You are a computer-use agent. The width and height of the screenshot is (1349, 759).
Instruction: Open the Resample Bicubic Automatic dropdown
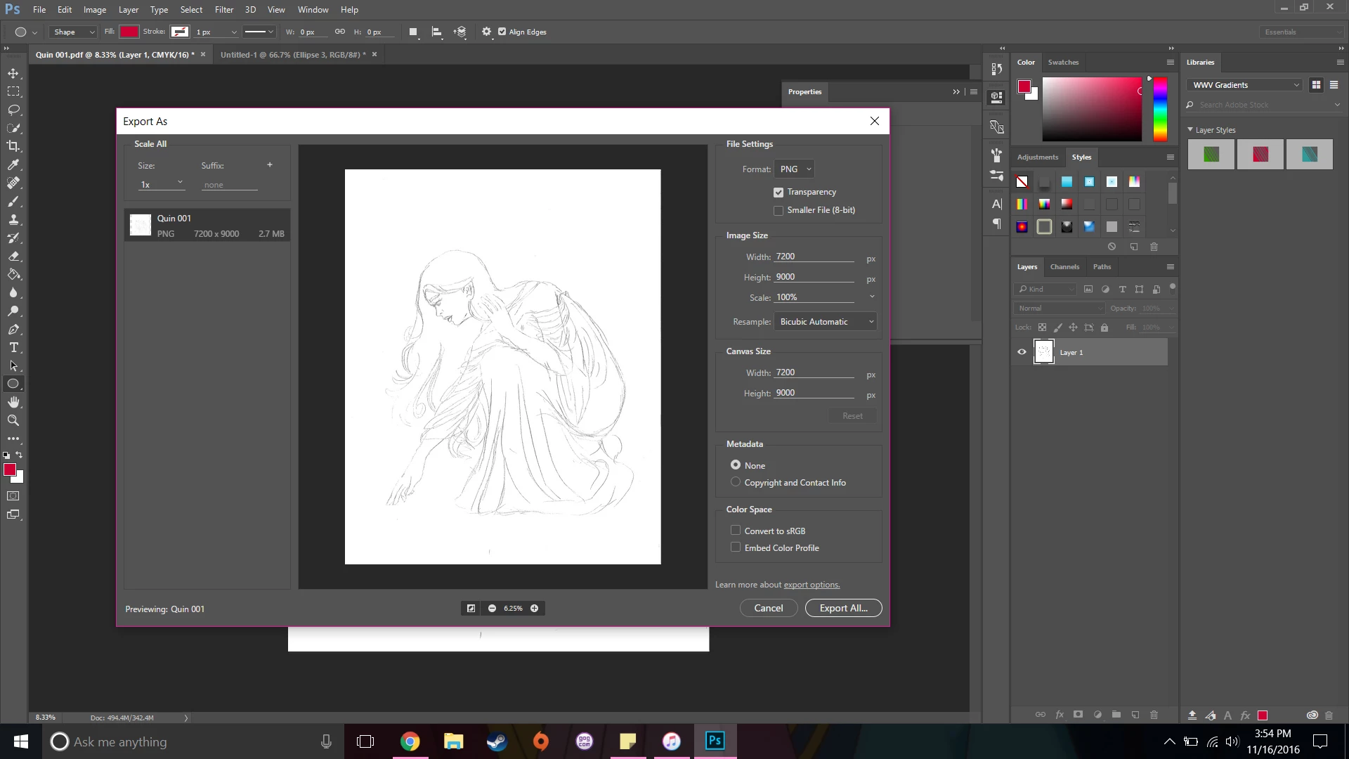pyautogui.click(x=826, y=321)
